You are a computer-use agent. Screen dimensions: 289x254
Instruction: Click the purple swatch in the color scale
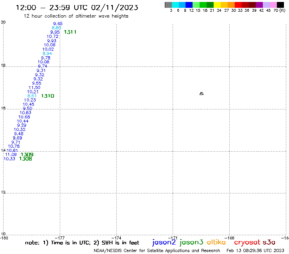pyautogui.click(x=259, y=5)
